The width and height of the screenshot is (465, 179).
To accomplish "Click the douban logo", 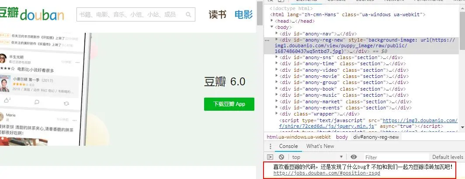I will pos(32,14).
